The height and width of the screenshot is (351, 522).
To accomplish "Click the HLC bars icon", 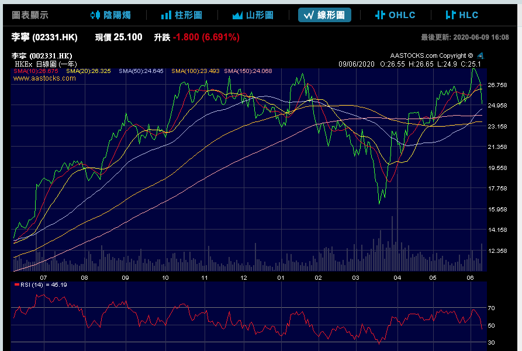I will tap(451, 15).
